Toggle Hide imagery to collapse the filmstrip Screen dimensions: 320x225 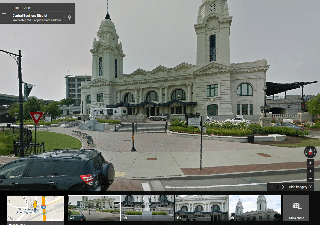[298, 187]
